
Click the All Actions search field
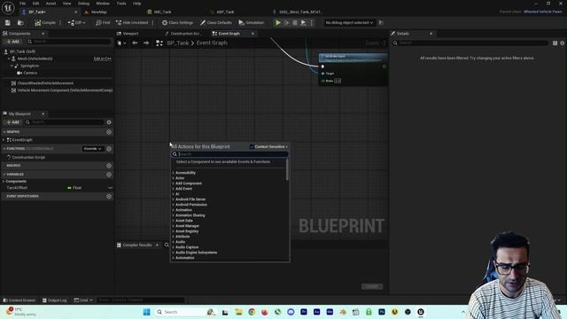[x=230, y=154]
